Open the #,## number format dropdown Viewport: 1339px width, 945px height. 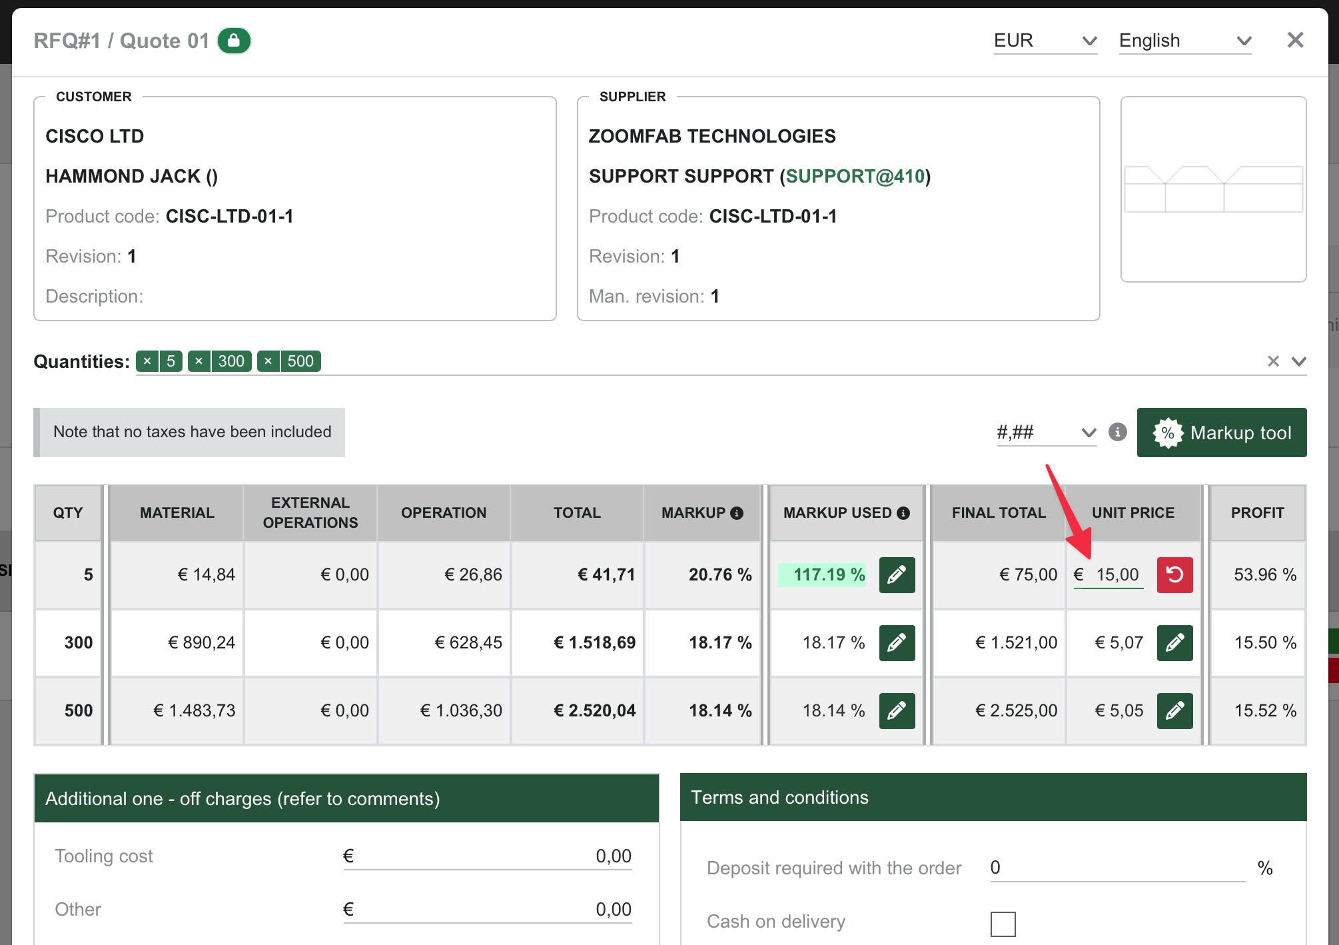(1046, 433)
